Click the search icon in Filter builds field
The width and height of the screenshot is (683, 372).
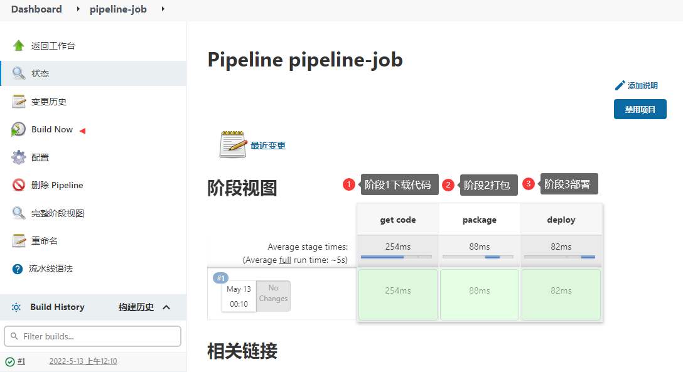tap(14, 336)
